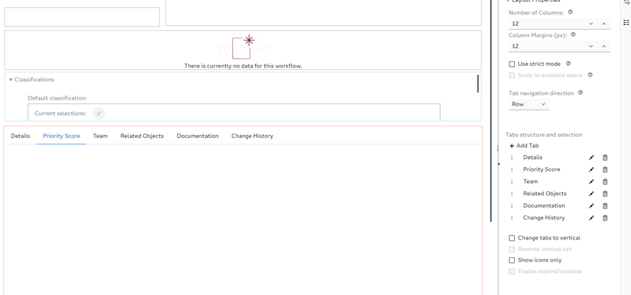Click drag handle beside Team entry
The width and height of the screenshot is (631, 295).
[x=512, y=182]
